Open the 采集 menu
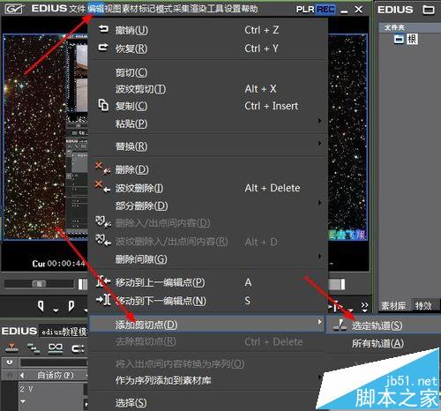441x411 pixels. [x=181, y=9]
